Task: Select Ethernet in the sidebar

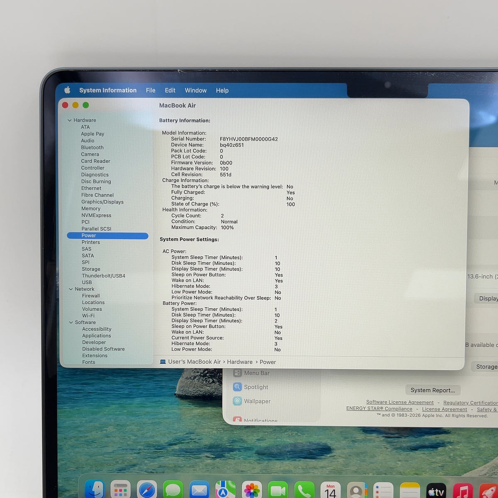Action: tap(91, 188)
